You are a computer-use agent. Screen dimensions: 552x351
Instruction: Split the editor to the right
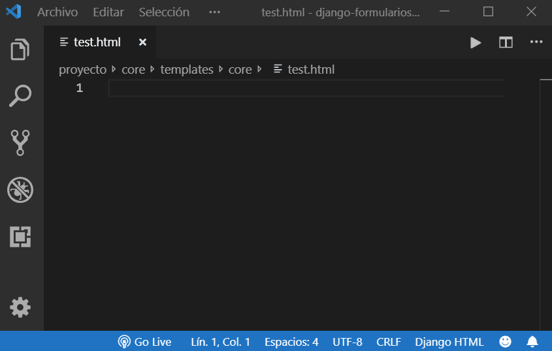[506, 42]
